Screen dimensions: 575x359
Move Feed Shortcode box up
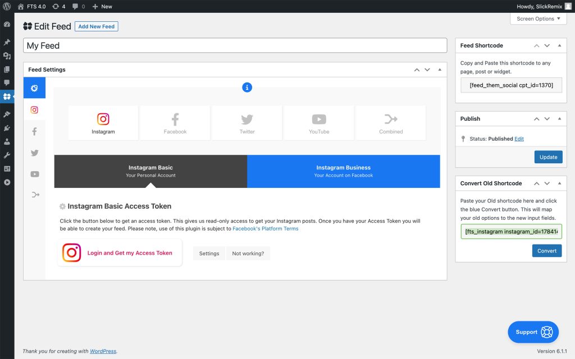[x=536, y=45]
